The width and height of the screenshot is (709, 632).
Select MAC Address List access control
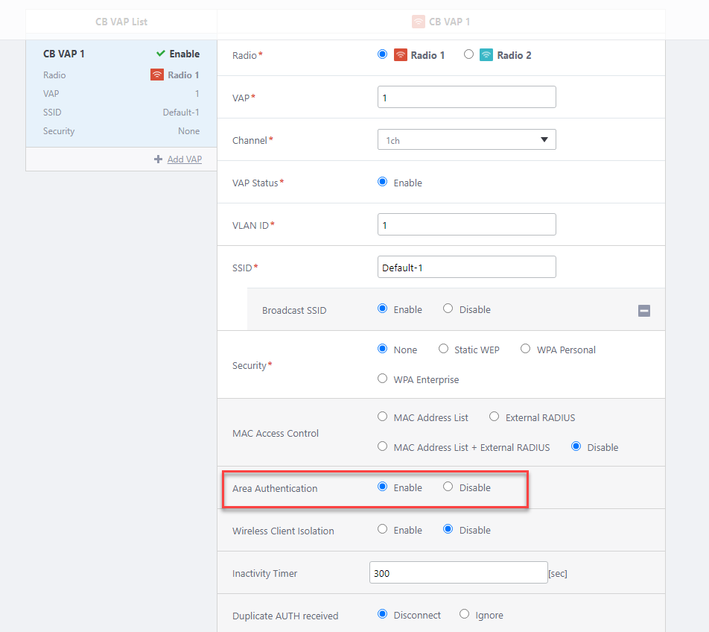tap(383, 417)
